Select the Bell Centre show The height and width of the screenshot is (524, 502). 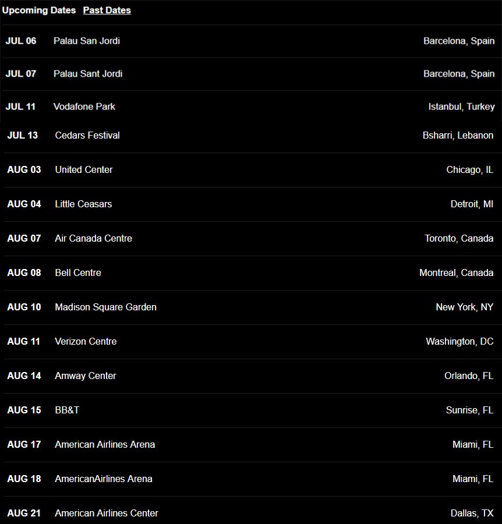pyautogui.click(x=78, y=272)
